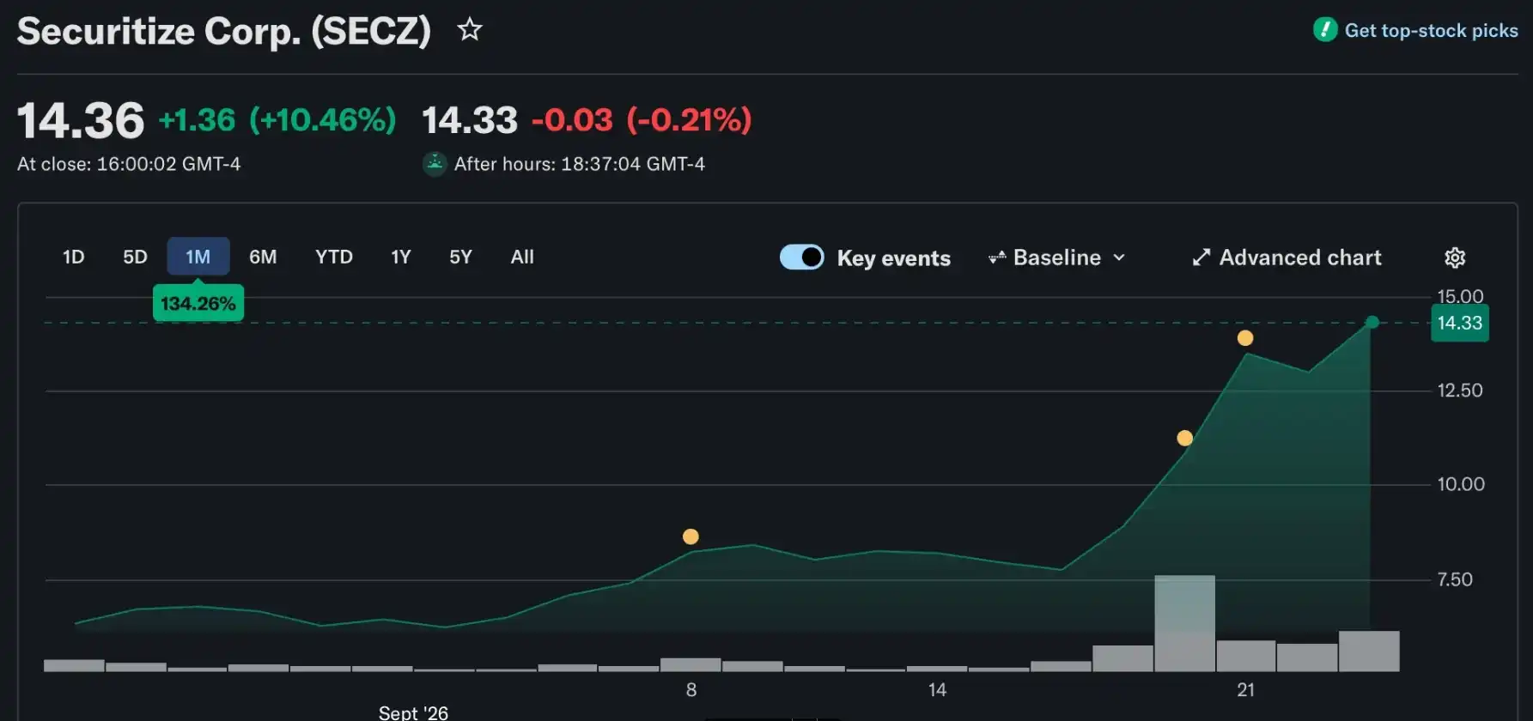Click the Baseline chart-type icon

[997, 257]
